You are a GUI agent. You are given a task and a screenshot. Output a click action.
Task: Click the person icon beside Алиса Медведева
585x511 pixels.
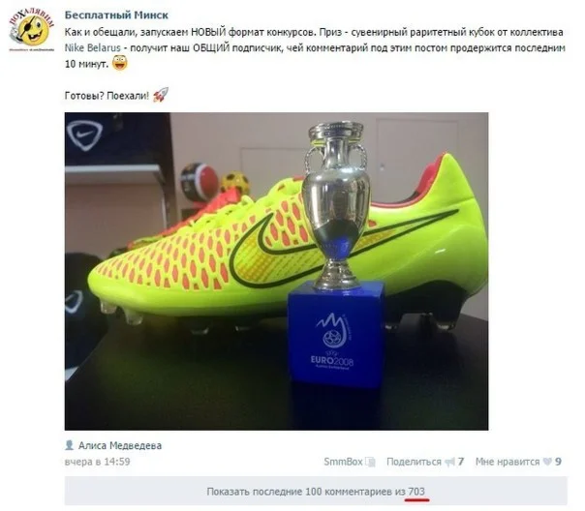[x=70, y=445]
